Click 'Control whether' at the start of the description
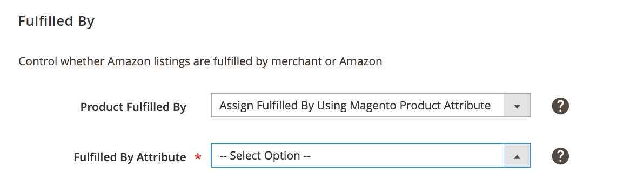 pyautogui.click(x=61, y=62)
